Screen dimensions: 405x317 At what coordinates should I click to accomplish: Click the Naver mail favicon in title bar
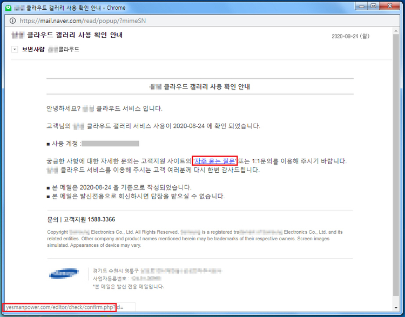pos(8,8)
